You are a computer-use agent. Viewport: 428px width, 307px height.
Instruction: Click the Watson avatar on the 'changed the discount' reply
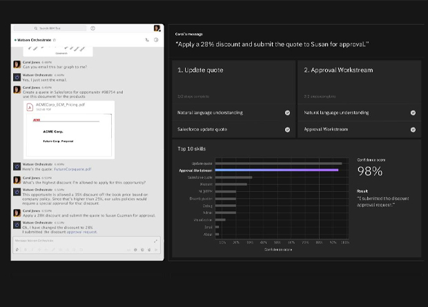pos(17,225)
